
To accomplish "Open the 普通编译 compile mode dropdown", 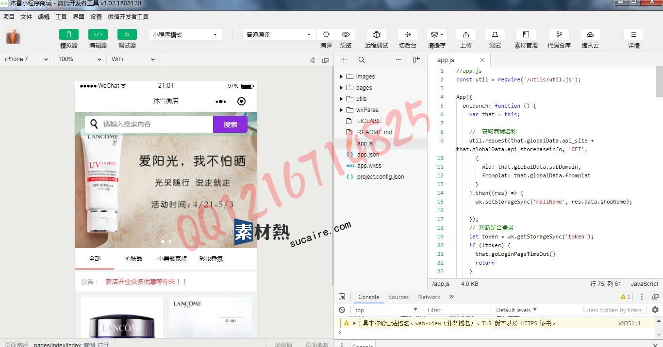I will [x=279, y=35].
